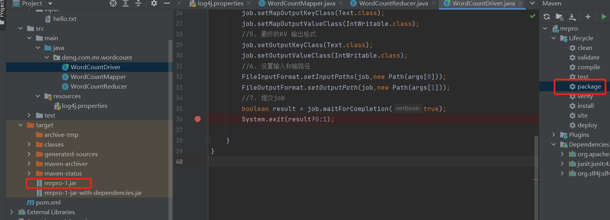Screen dimensions: 610x220
Task: Add Maven project with plus icon
Action: point(588,17)
